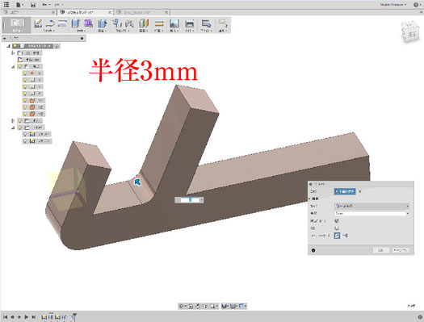Collapse the Sketches folder in browser
424x322 pixels.
tap(13, 128)
